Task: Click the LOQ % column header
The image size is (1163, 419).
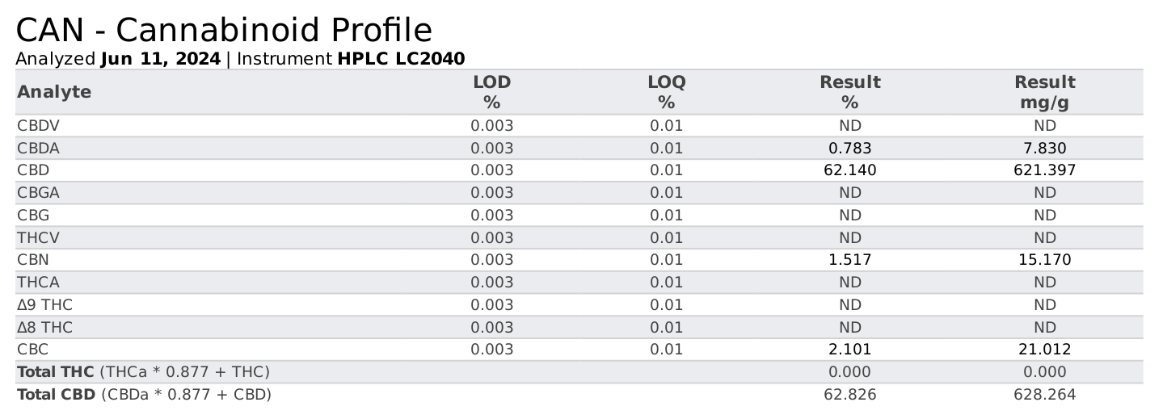Action: 667,92
